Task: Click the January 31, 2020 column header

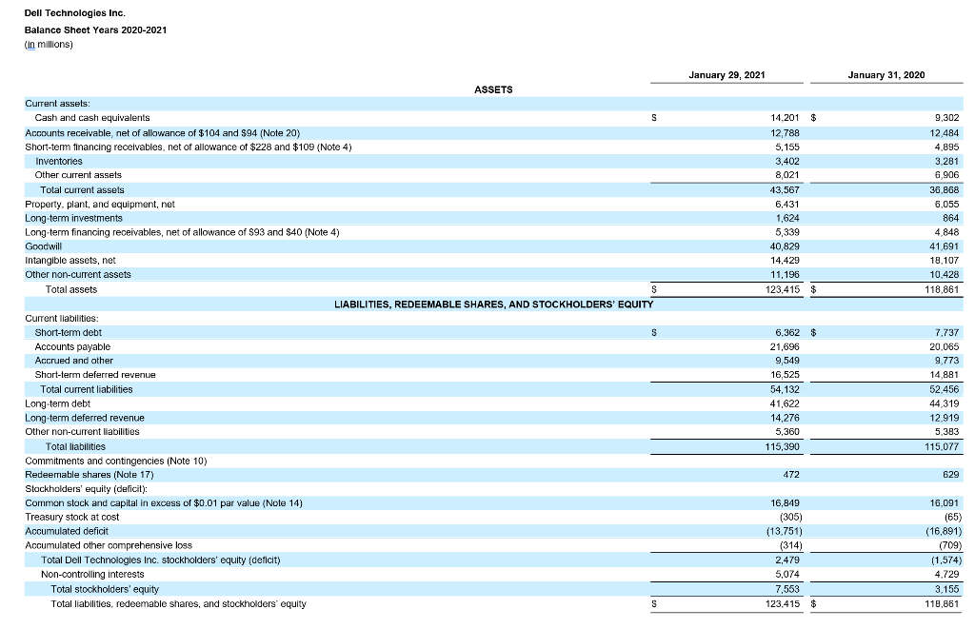Action: [885, 74]
